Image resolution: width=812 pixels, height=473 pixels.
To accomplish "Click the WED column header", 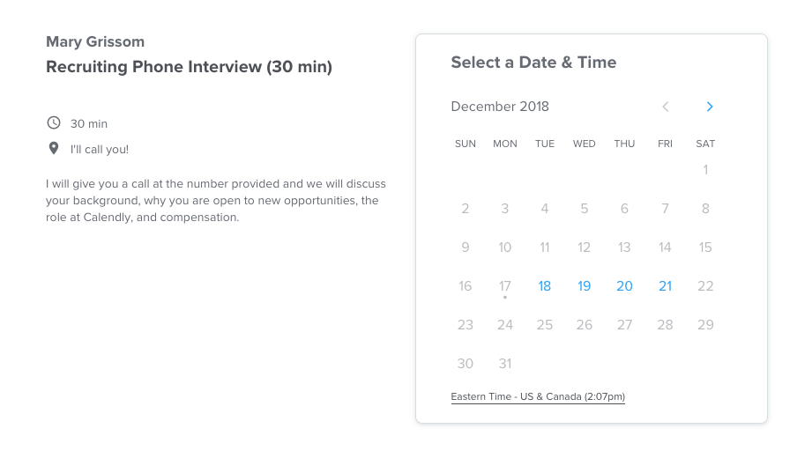I will pos(584,144).
